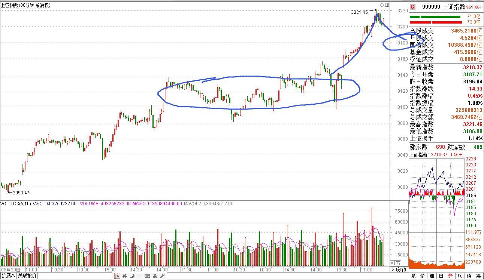
Task: Click the IME user profile icon
Action: [x=154, y=276]
